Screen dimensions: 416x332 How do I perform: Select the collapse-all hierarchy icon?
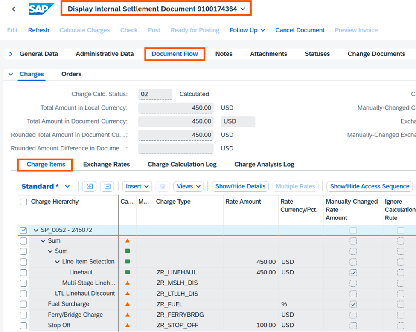(108, 186)
